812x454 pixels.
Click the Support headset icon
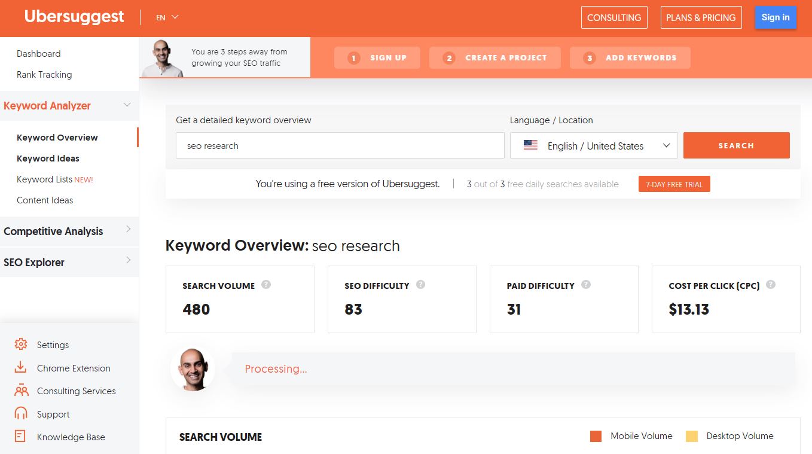pos(21,413)
